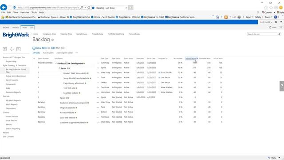
Task: Click the favorites star icon in browser
Action: coord(271,8)
